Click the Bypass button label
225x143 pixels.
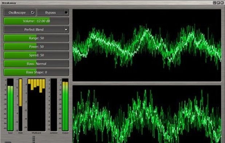pyautogui.click(x=51, y=13)
